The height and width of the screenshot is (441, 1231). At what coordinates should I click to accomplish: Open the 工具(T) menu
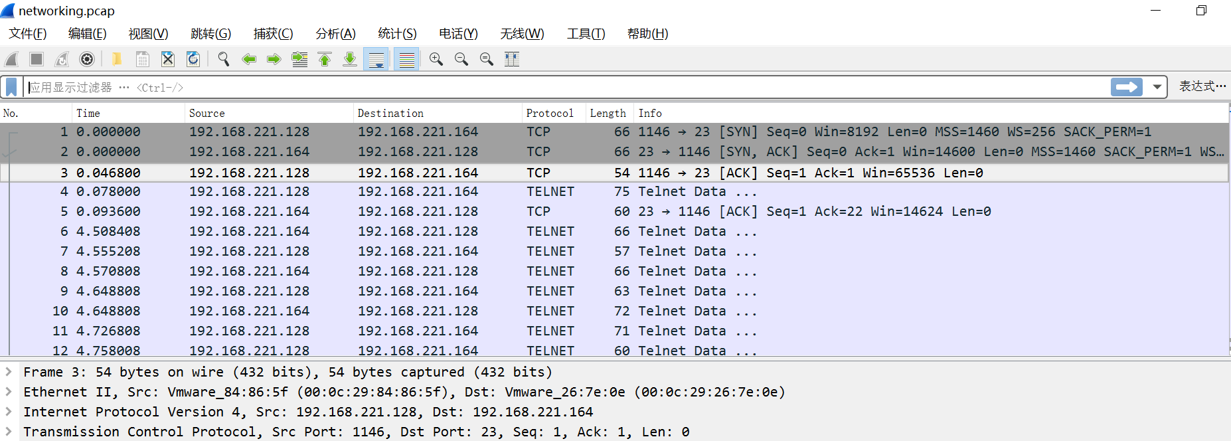coord(586,34)
